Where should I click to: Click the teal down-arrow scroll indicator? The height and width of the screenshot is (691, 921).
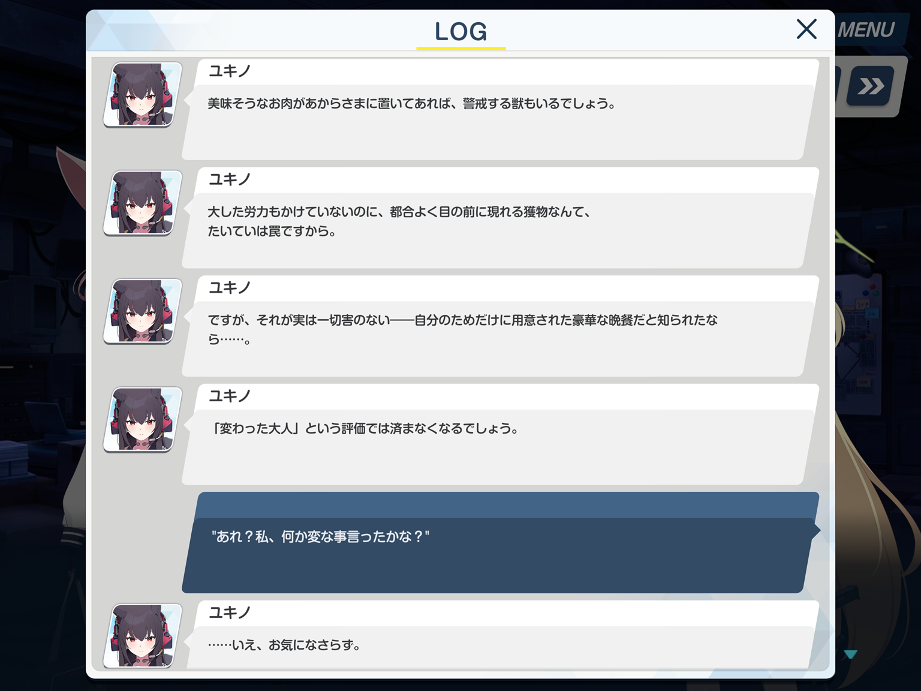[850, 654]
